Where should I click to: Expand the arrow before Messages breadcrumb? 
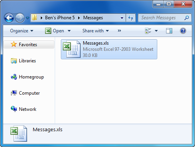tap(79, 18)
